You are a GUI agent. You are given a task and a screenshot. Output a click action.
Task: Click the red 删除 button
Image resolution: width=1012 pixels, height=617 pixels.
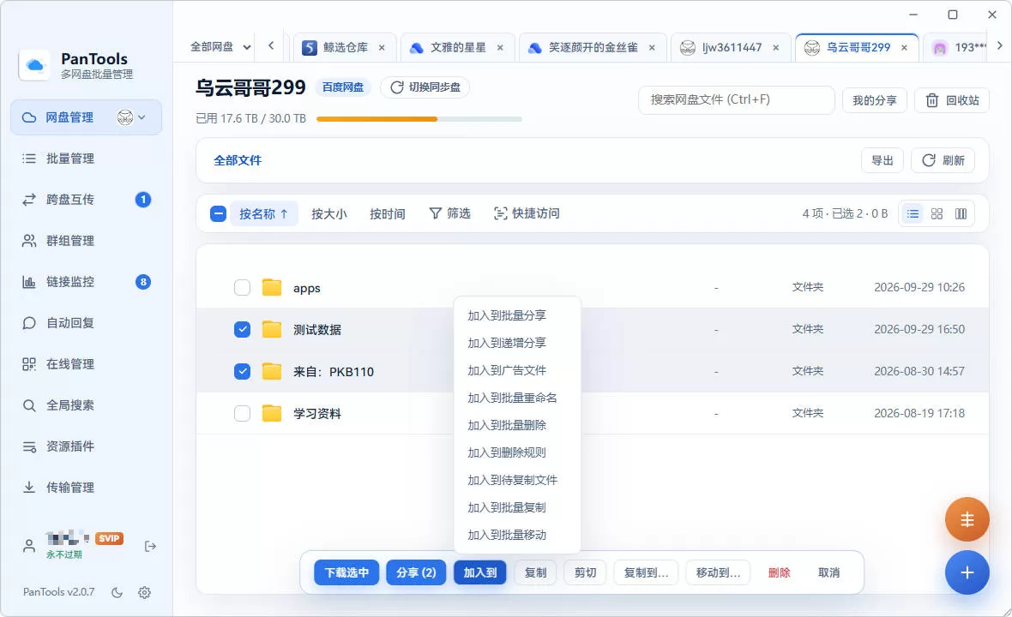[779, 572]
